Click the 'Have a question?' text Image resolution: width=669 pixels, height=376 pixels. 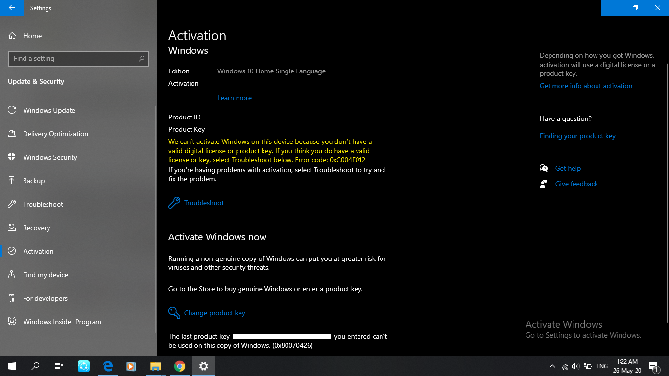click(566, 118)
